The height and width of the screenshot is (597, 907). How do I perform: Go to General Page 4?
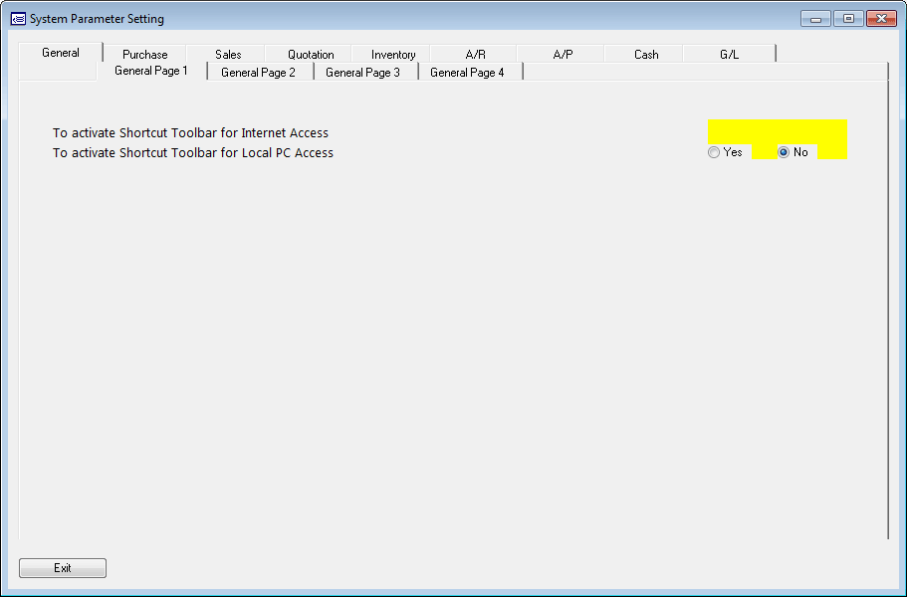(x=467, y=73)
